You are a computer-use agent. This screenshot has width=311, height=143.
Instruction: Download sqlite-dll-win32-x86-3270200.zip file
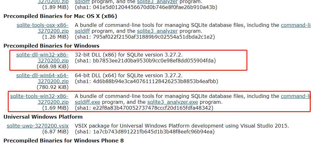tap(43, 57)
